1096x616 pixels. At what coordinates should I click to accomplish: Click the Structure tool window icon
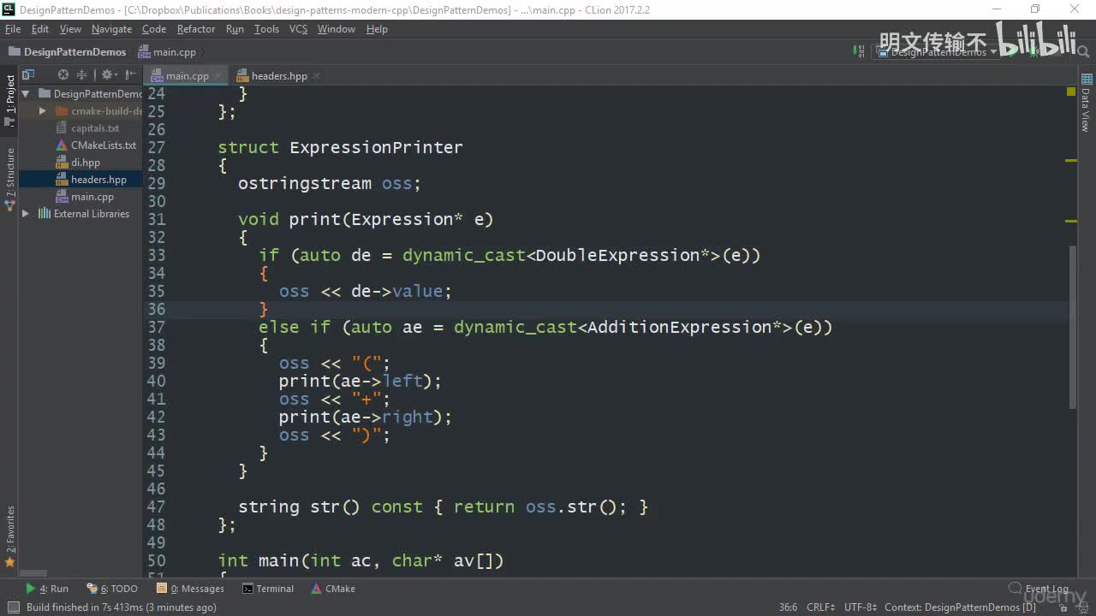(x=9, y=206)
